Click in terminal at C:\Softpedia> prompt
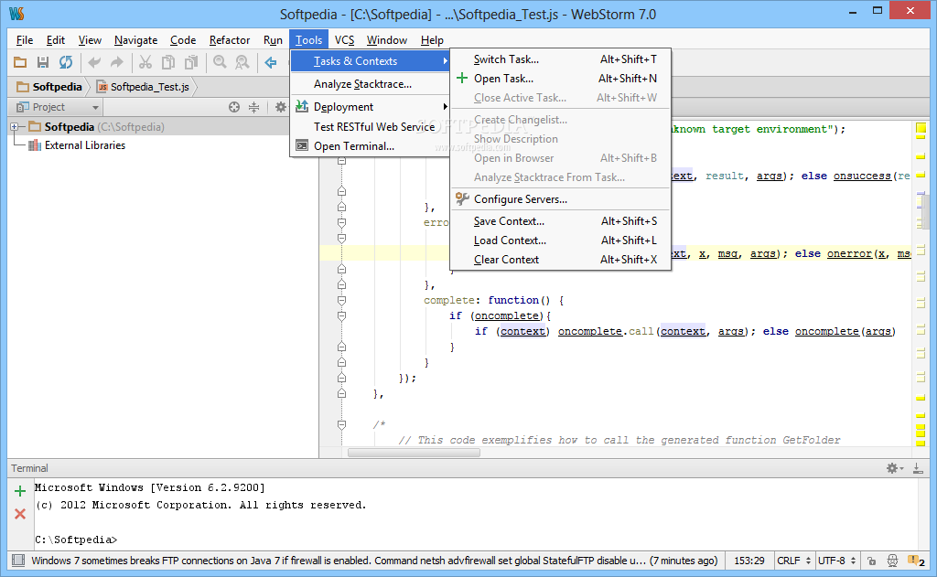937x577 pixels. click(75, 540)
